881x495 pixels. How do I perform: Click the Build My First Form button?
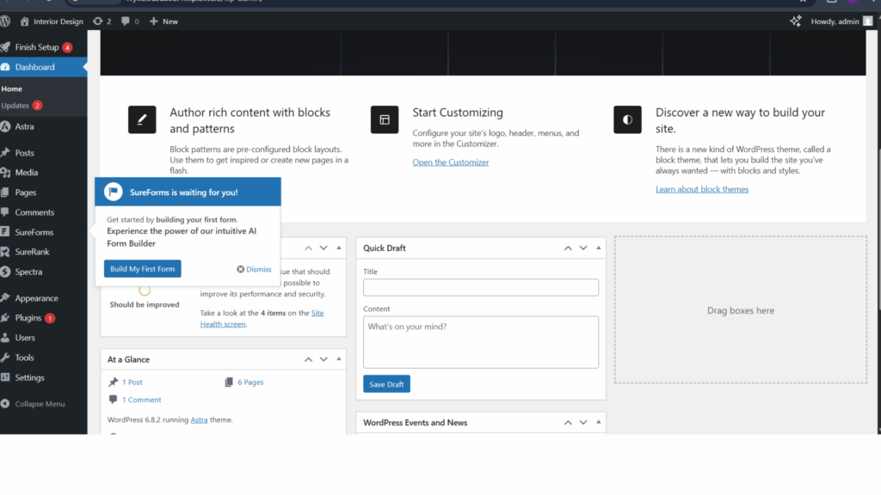(x=141, y=268)
